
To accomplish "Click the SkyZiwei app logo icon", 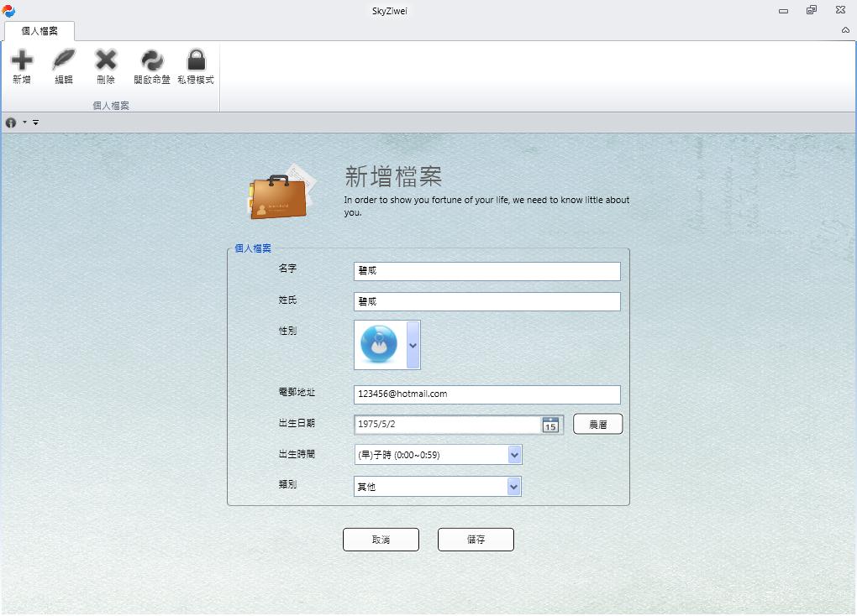I will 9,10.
